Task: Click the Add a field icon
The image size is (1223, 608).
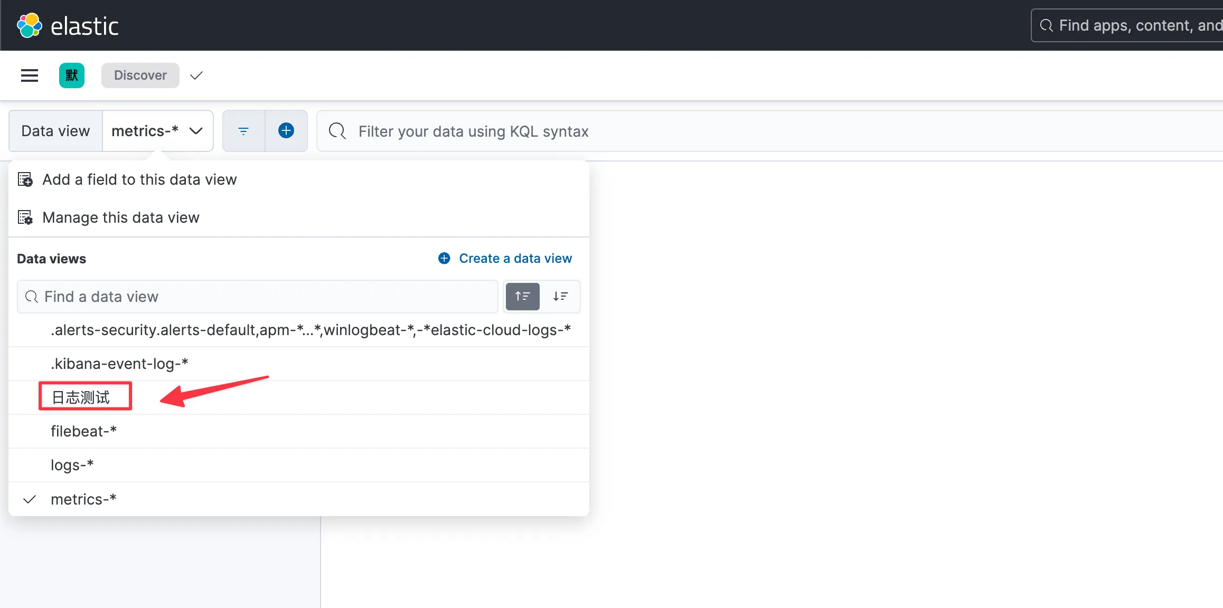Action: (x=25, y=179)
